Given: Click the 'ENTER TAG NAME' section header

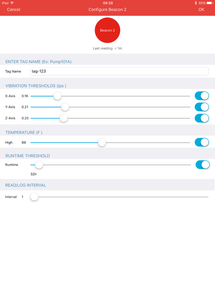Looking at the screenshot, I should coord(38,62).
